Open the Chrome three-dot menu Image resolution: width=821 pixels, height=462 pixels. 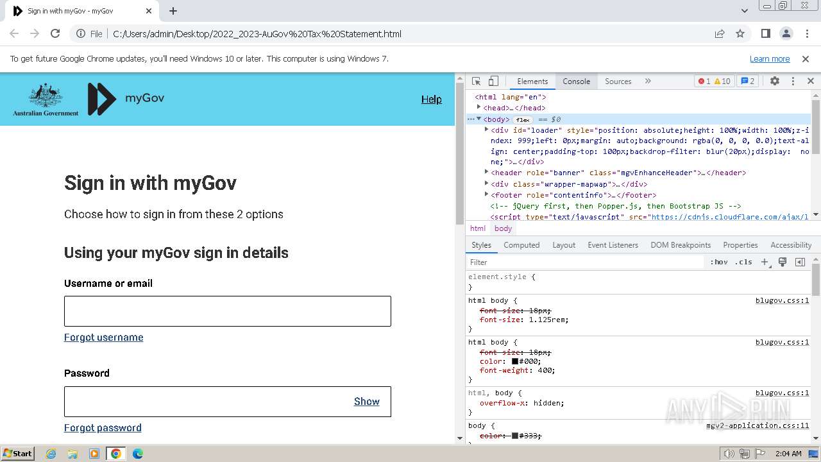pyautogui.click(x=806, y=34)
